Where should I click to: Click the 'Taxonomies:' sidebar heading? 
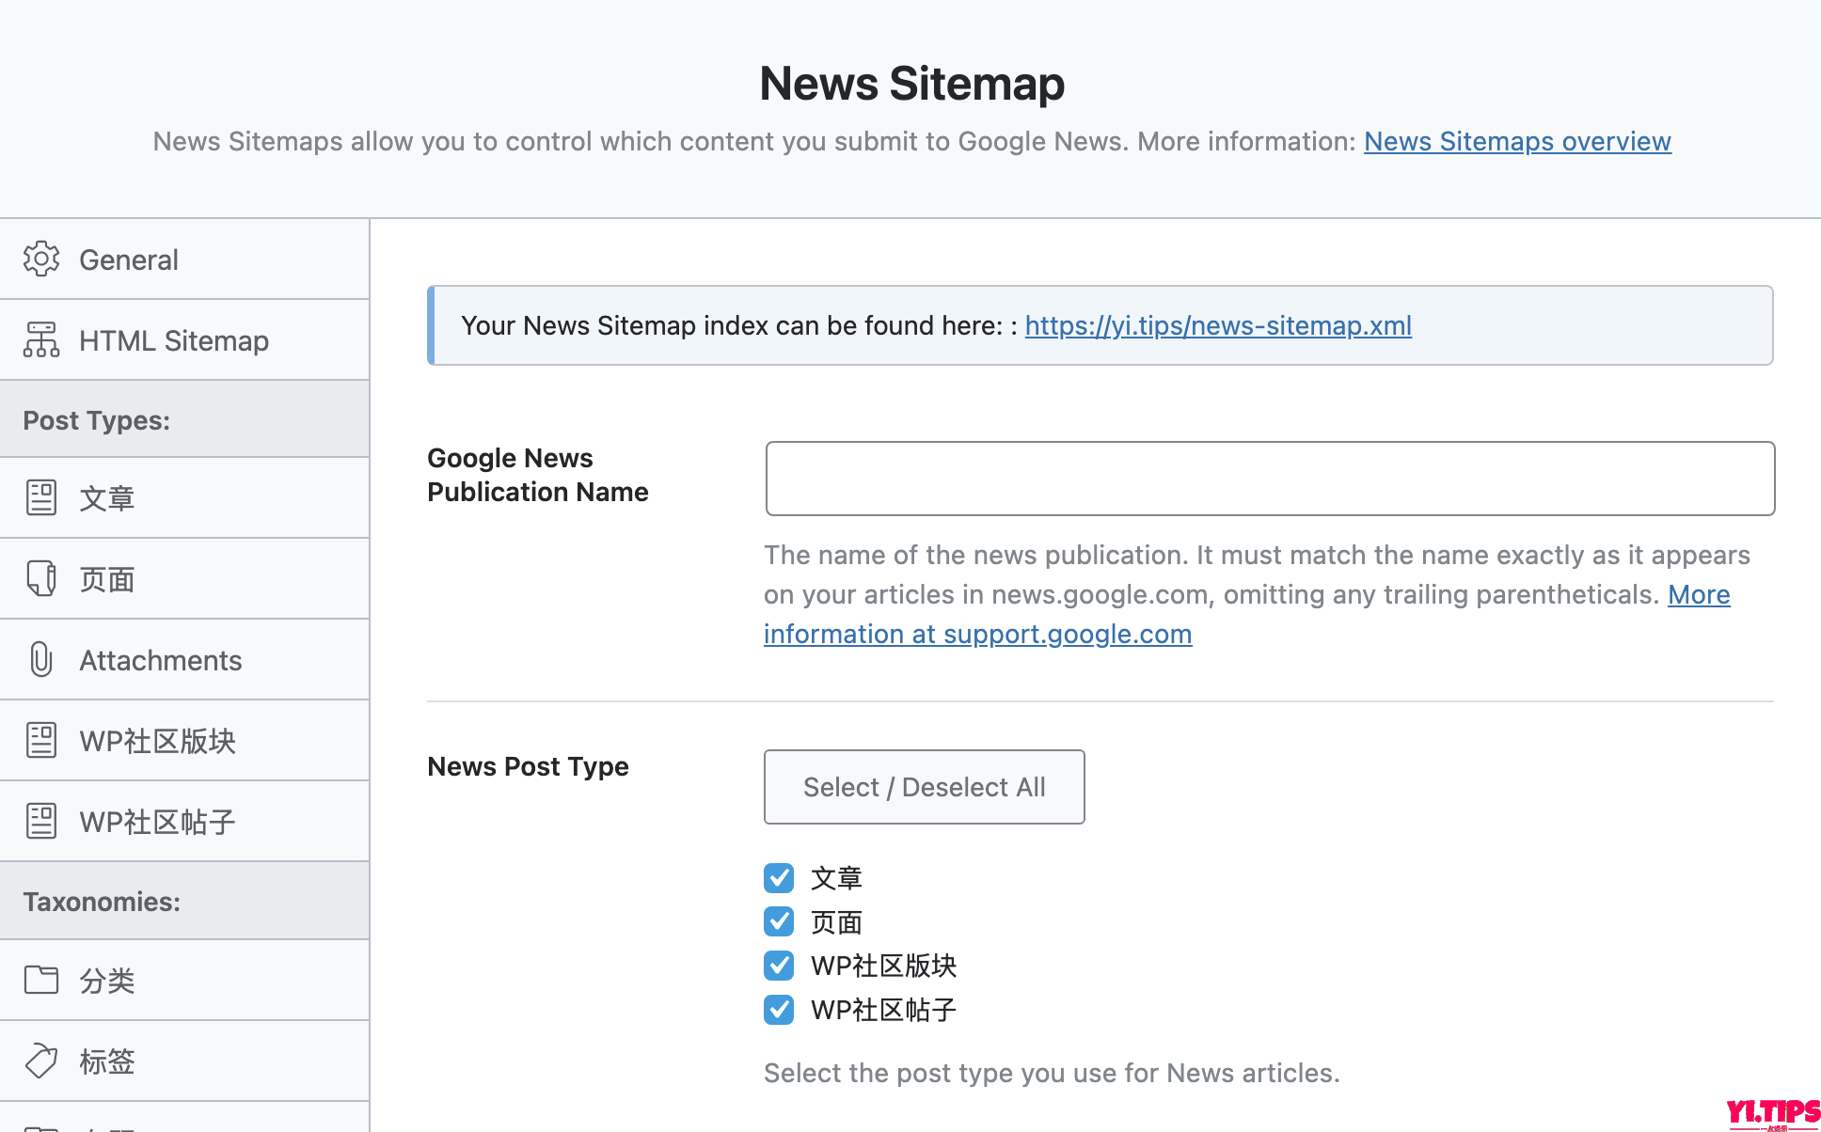click(x=102, y=902)
